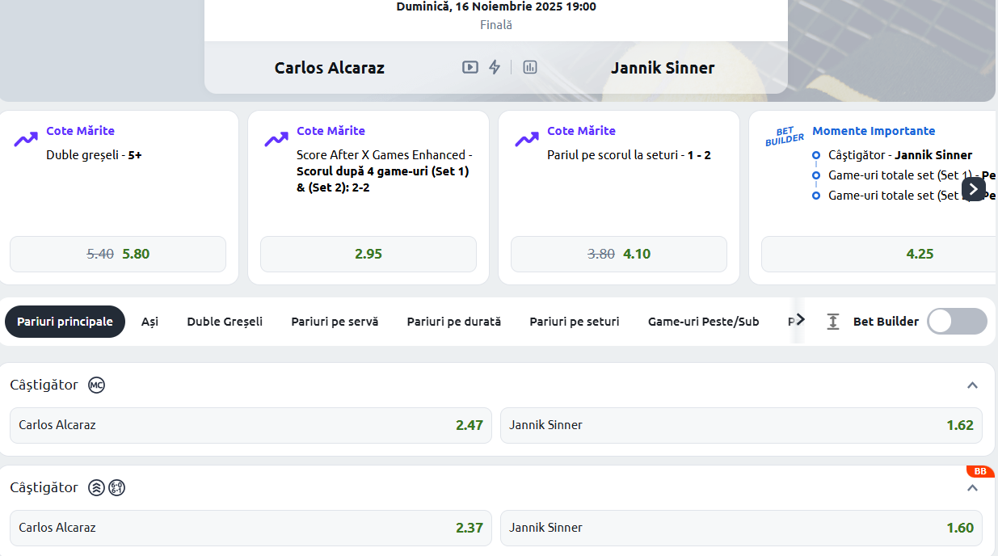Click the MC icon beside Câștigător
The height and width of the screenshot is (556, 998).
(97, 385)
